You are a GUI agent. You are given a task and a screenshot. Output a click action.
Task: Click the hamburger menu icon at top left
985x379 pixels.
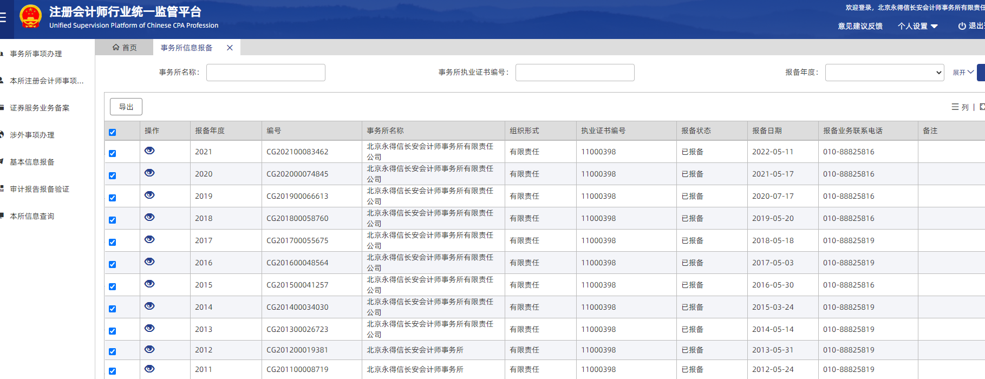(3, 17)
